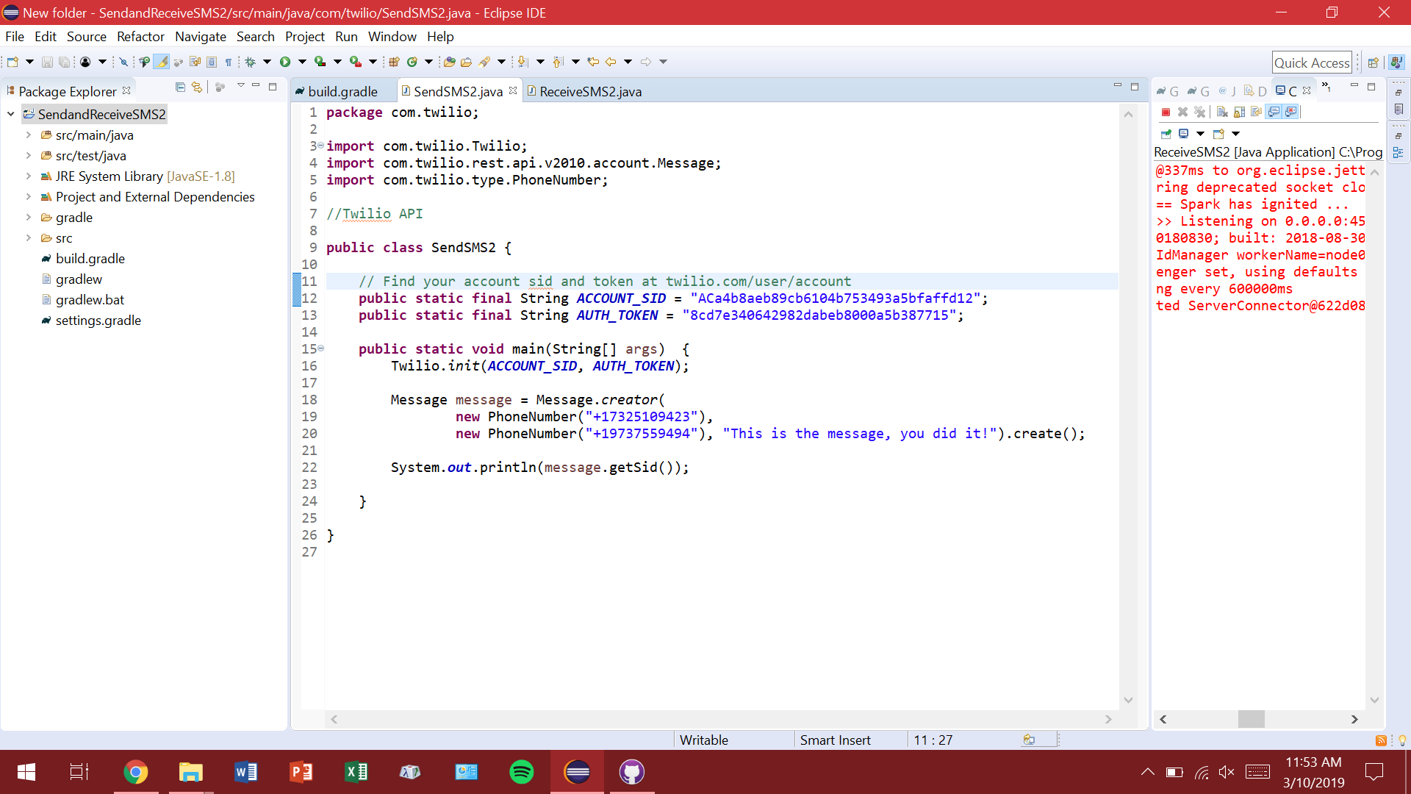Click the Quick Access search field

coord(1311,62)
